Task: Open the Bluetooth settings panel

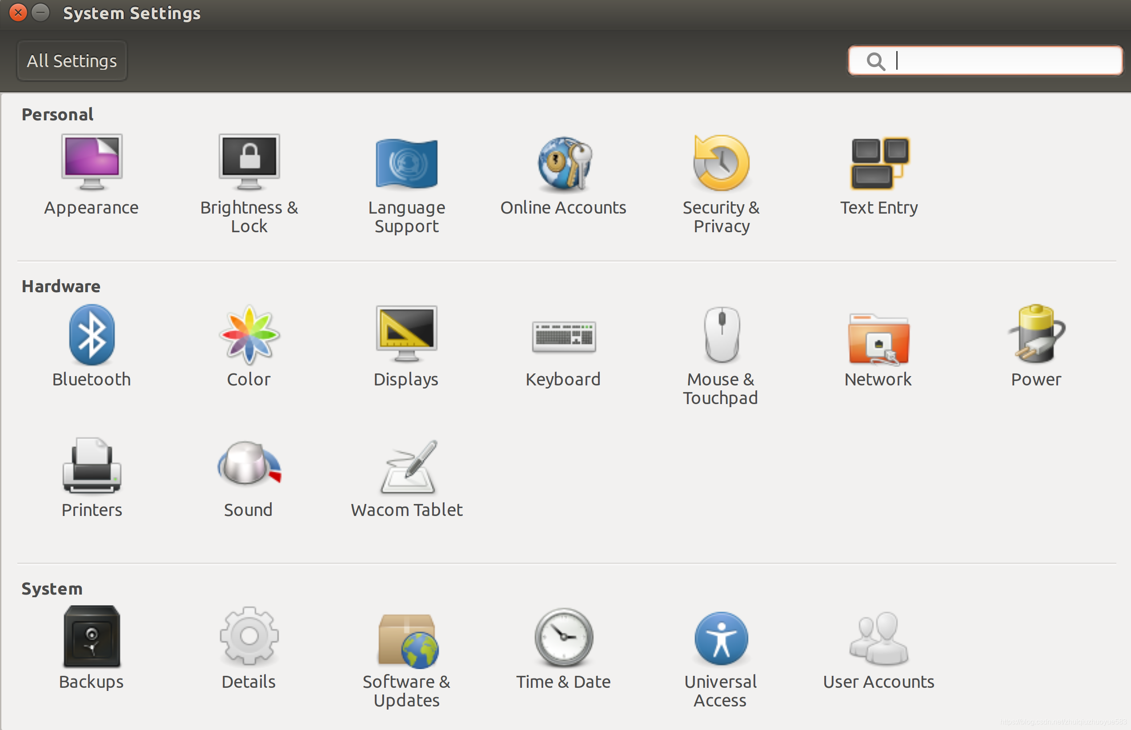Action: [92, 335]
